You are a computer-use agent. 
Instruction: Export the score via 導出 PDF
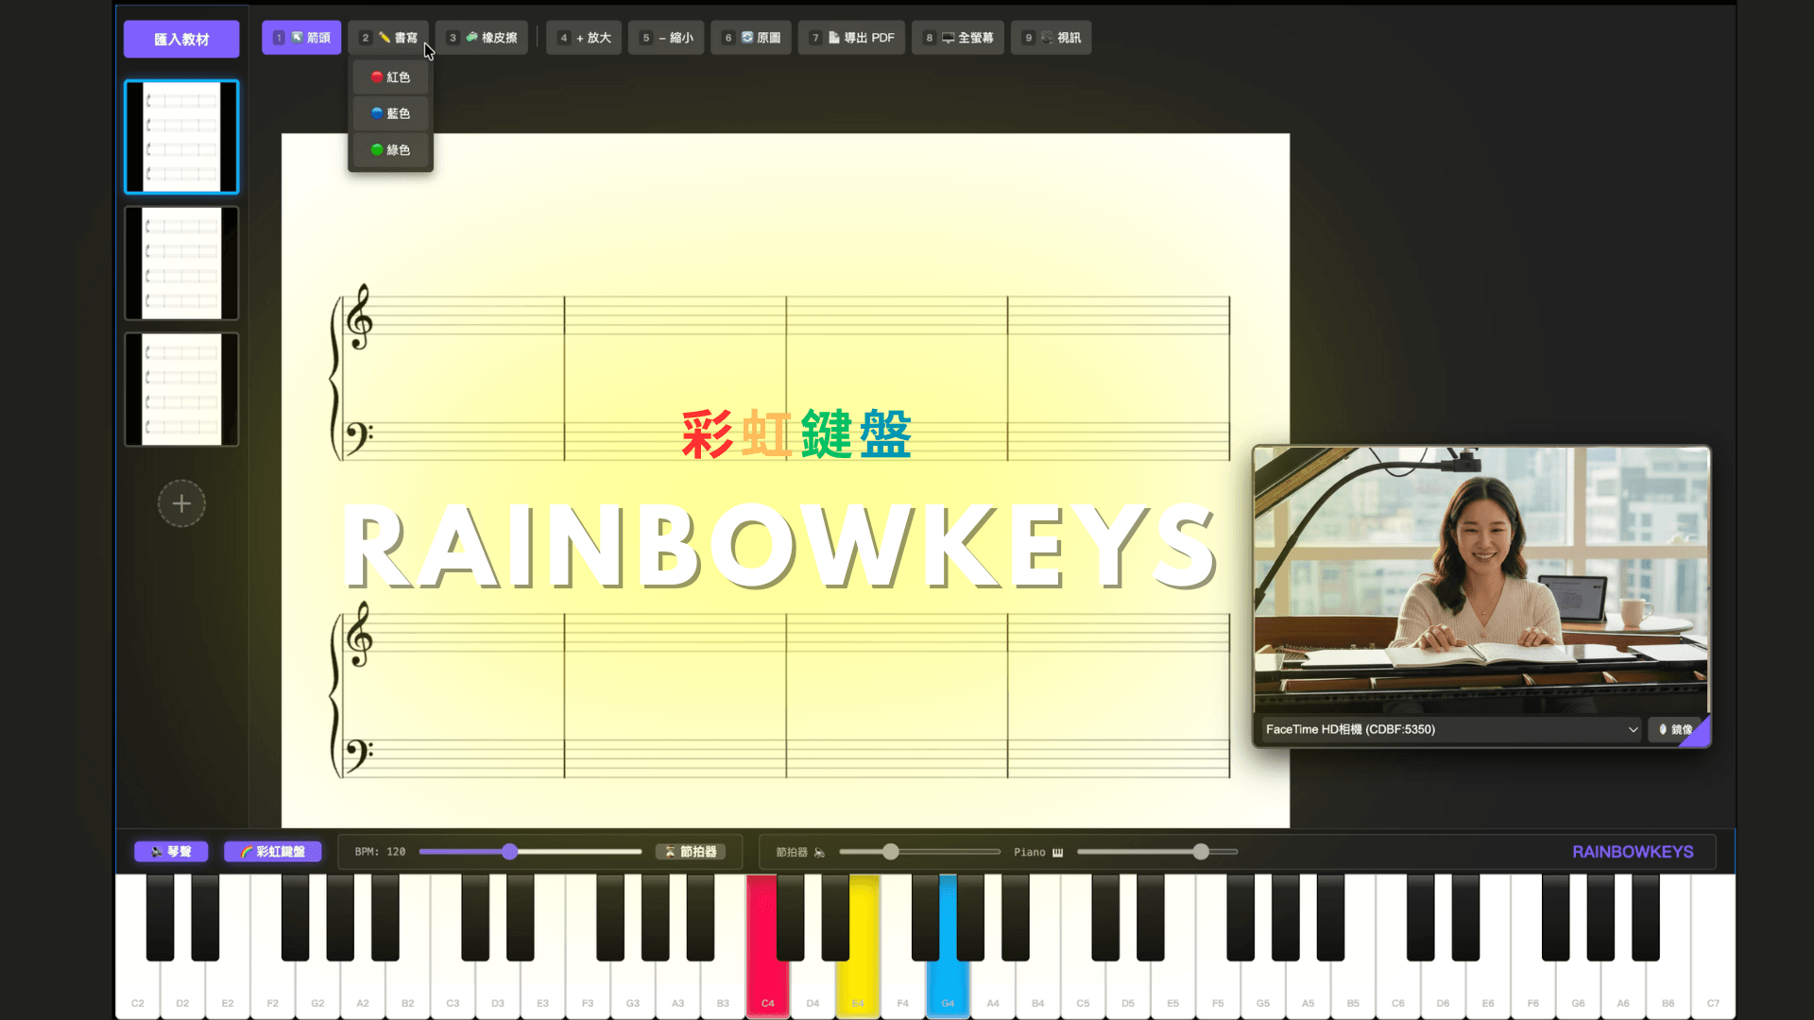851,38
